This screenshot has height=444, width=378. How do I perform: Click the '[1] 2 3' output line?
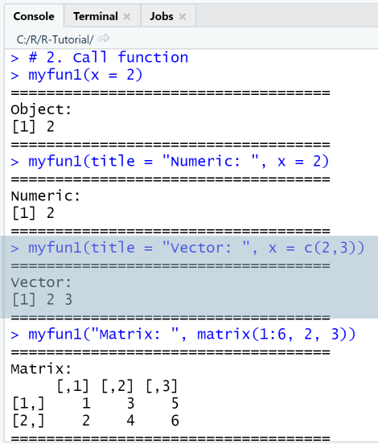[x=42, y=299]
